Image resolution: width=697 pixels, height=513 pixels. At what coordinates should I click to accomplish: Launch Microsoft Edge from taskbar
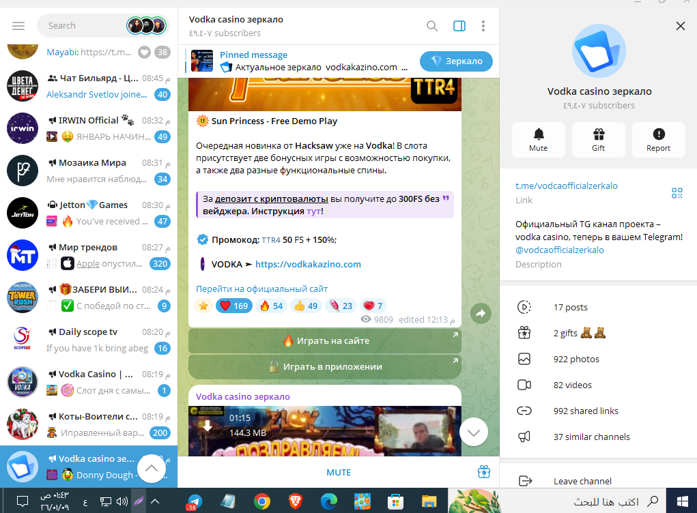[x=329, y=501]
